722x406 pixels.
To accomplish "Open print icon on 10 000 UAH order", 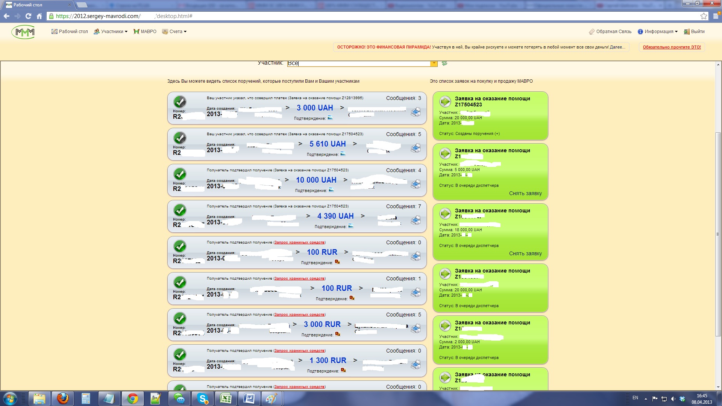I will tap(416, 184).
